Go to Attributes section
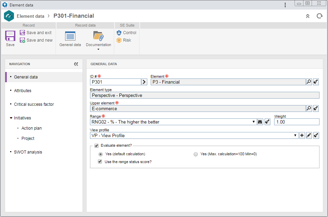The height and width of the screenshot is (217, 328). click(23, 91)
